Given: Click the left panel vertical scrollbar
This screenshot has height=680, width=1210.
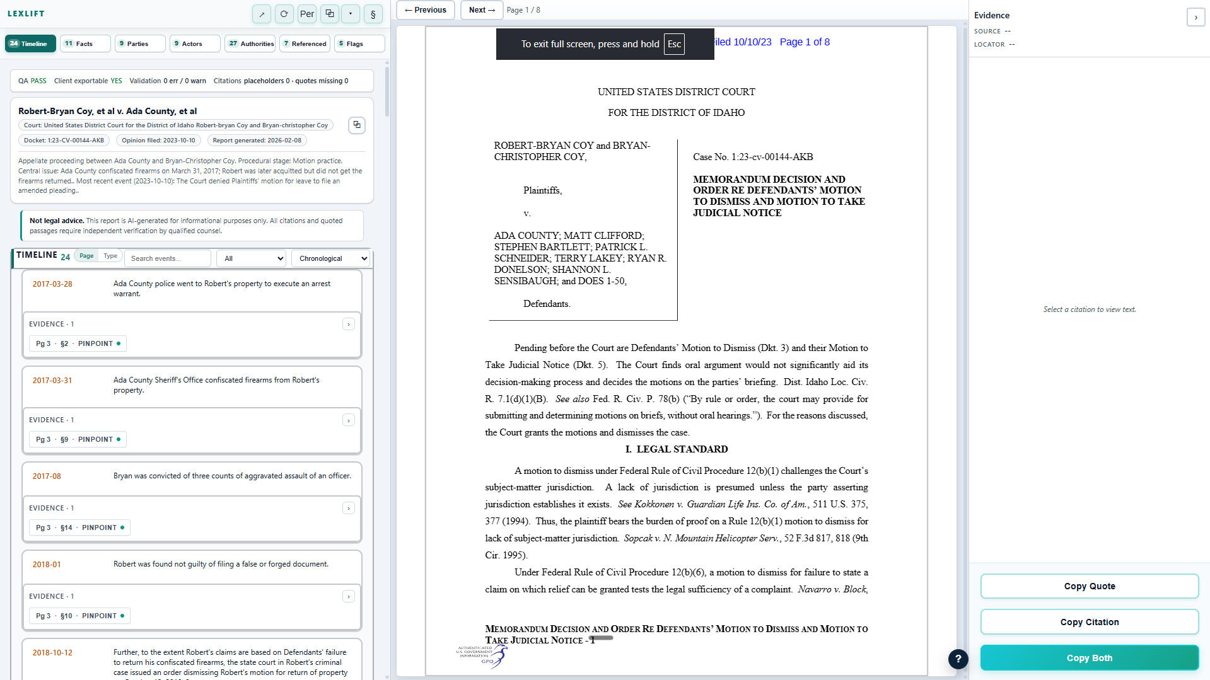Looking at the screenshot, I should point(387,91).
